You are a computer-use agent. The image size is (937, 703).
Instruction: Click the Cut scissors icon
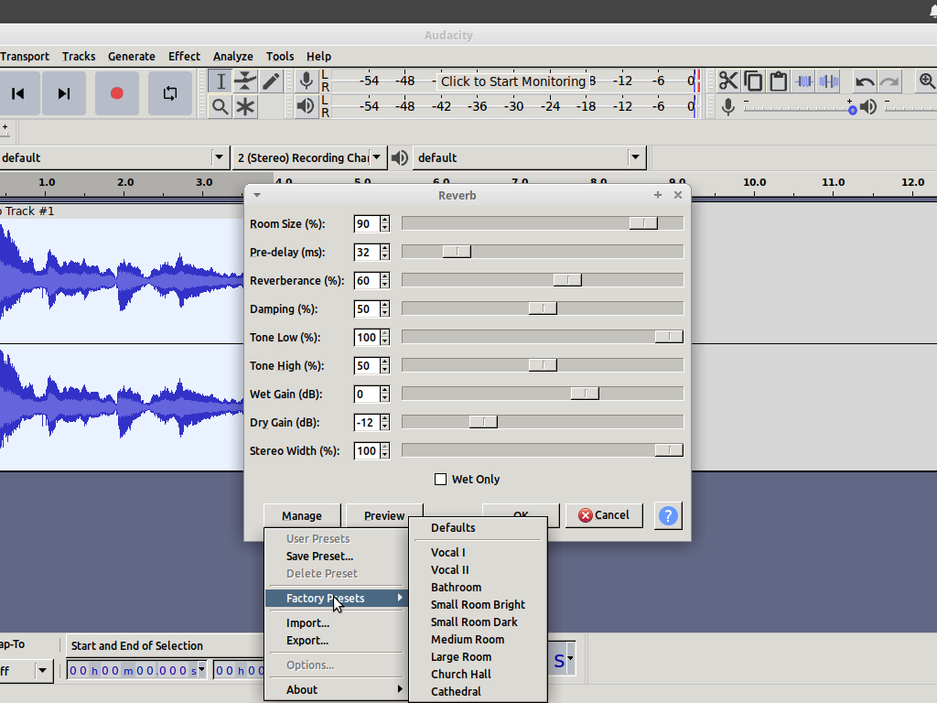(x=728, y=81)
